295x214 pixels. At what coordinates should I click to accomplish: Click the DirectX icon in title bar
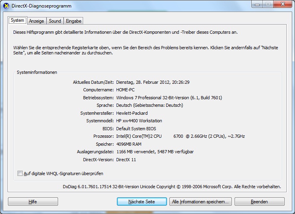6,6
